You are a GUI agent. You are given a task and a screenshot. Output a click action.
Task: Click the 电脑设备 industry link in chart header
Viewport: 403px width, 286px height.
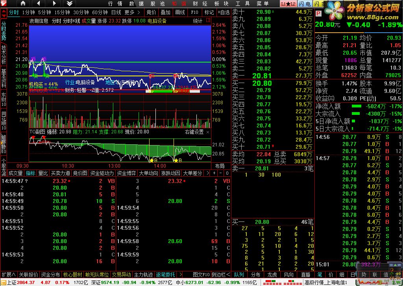(157, 21)
